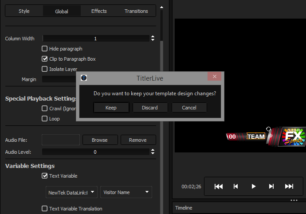
Task: Click the FX Sports logo in preview
Action: click(x=291, y=136)
